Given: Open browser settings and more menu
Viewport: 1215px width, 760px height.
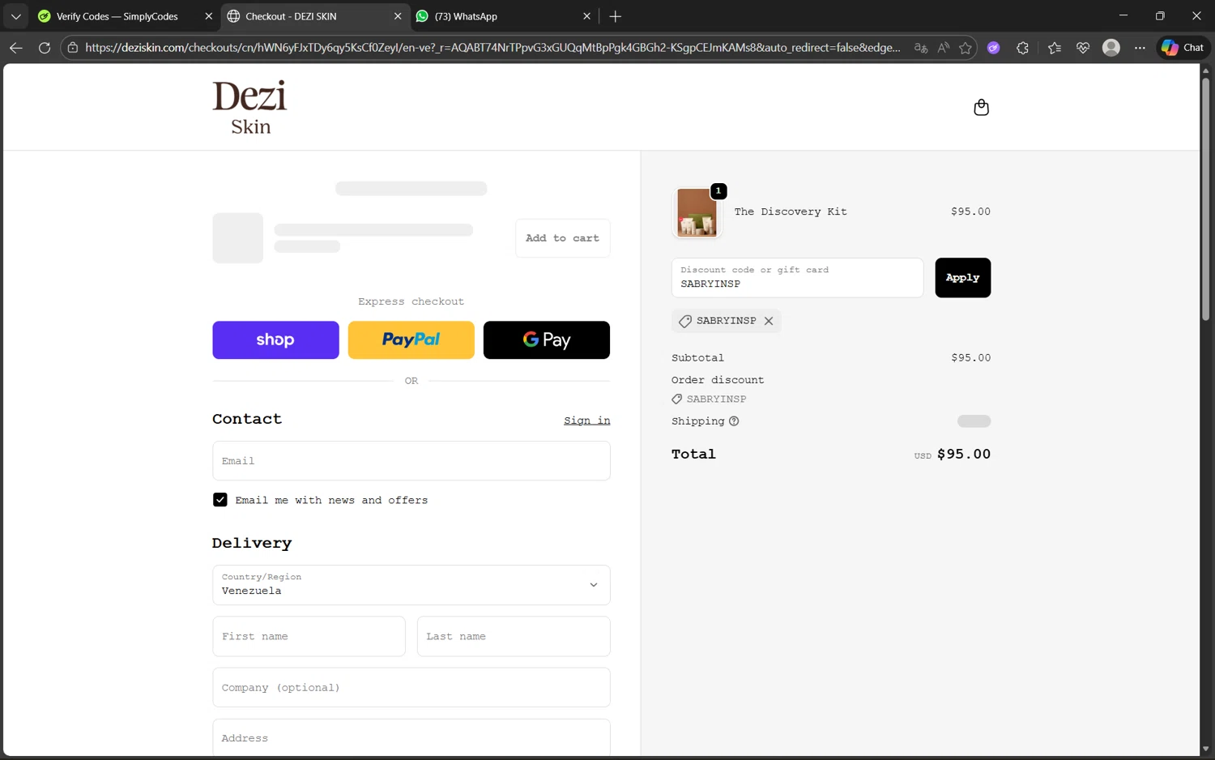Looking at the screenshot, I should [x=1140, y=48].
